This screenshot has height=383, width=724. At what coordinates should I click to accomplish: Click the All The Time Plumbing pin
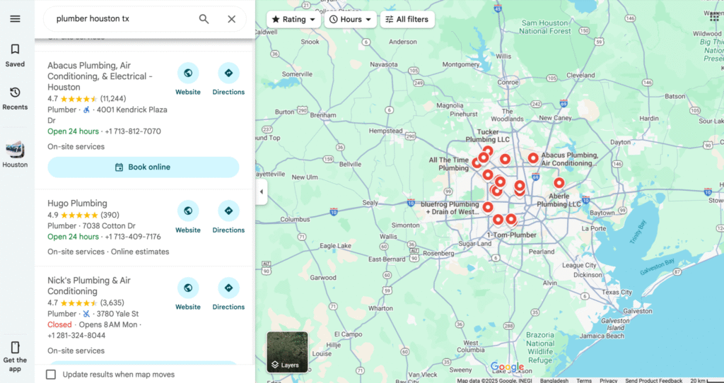[477, 163]
